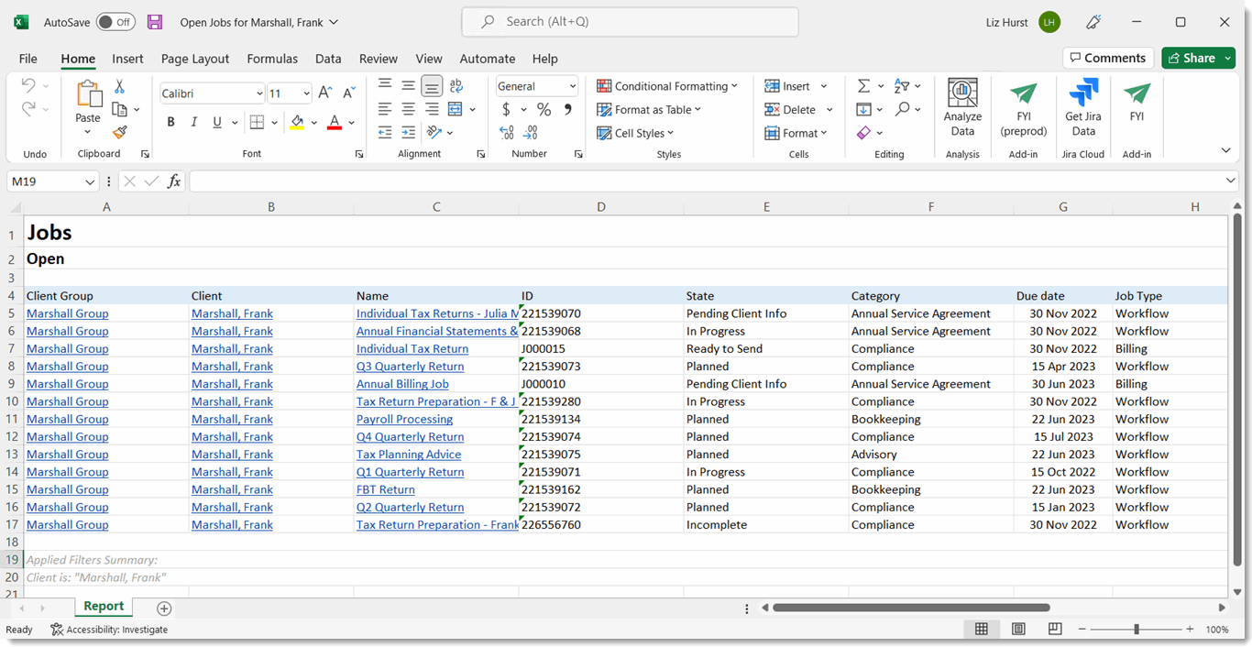1252x647 pixels.
Task: Click the Delete cells button
Action: pyautogui.click(x=790, y=109)
